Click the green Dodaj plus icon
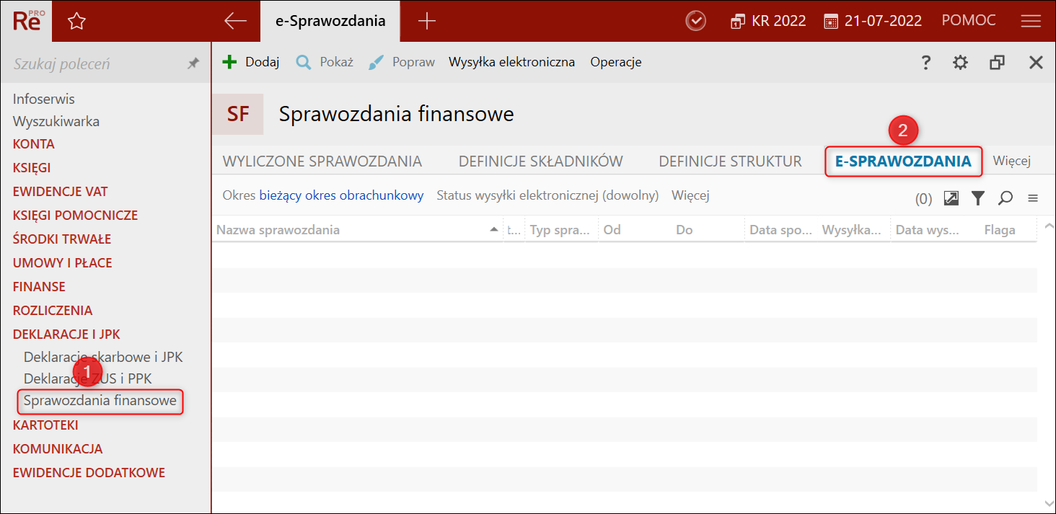 229,62
